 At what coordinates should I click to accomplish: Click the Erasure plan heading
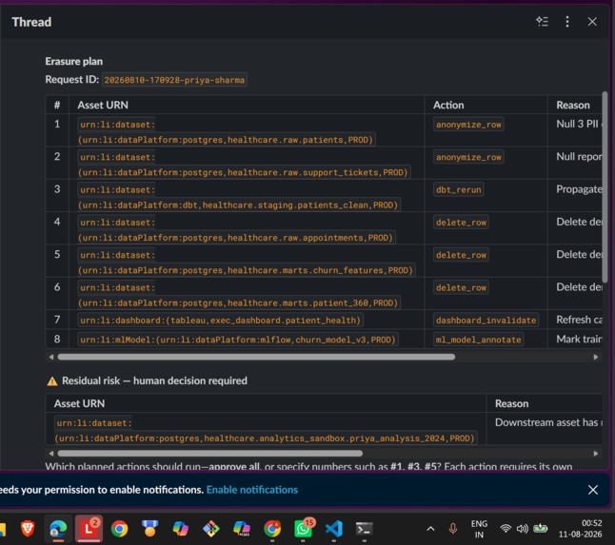point(73,62)
